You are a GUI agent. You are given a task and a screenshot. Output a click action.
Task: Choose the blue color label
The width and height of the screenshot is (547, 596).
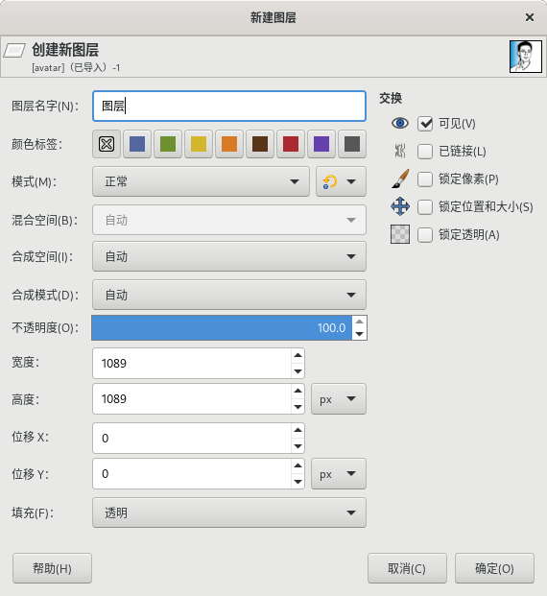137,144
